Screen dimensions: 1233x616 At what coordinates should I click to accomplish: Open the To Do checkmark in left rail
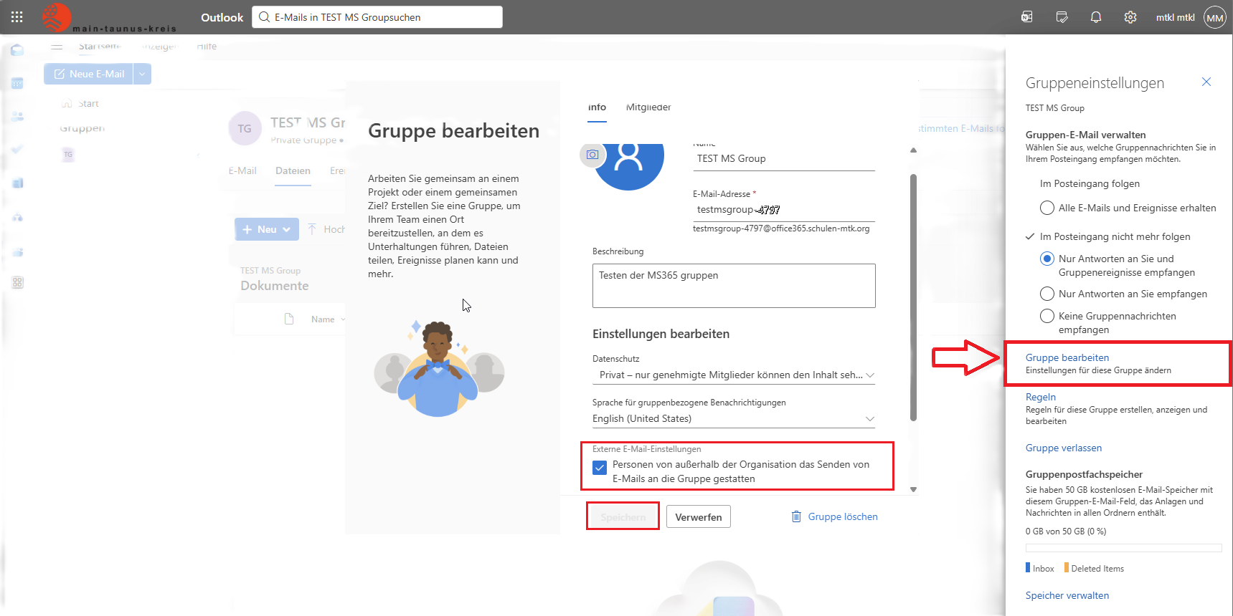pos(17,149)
